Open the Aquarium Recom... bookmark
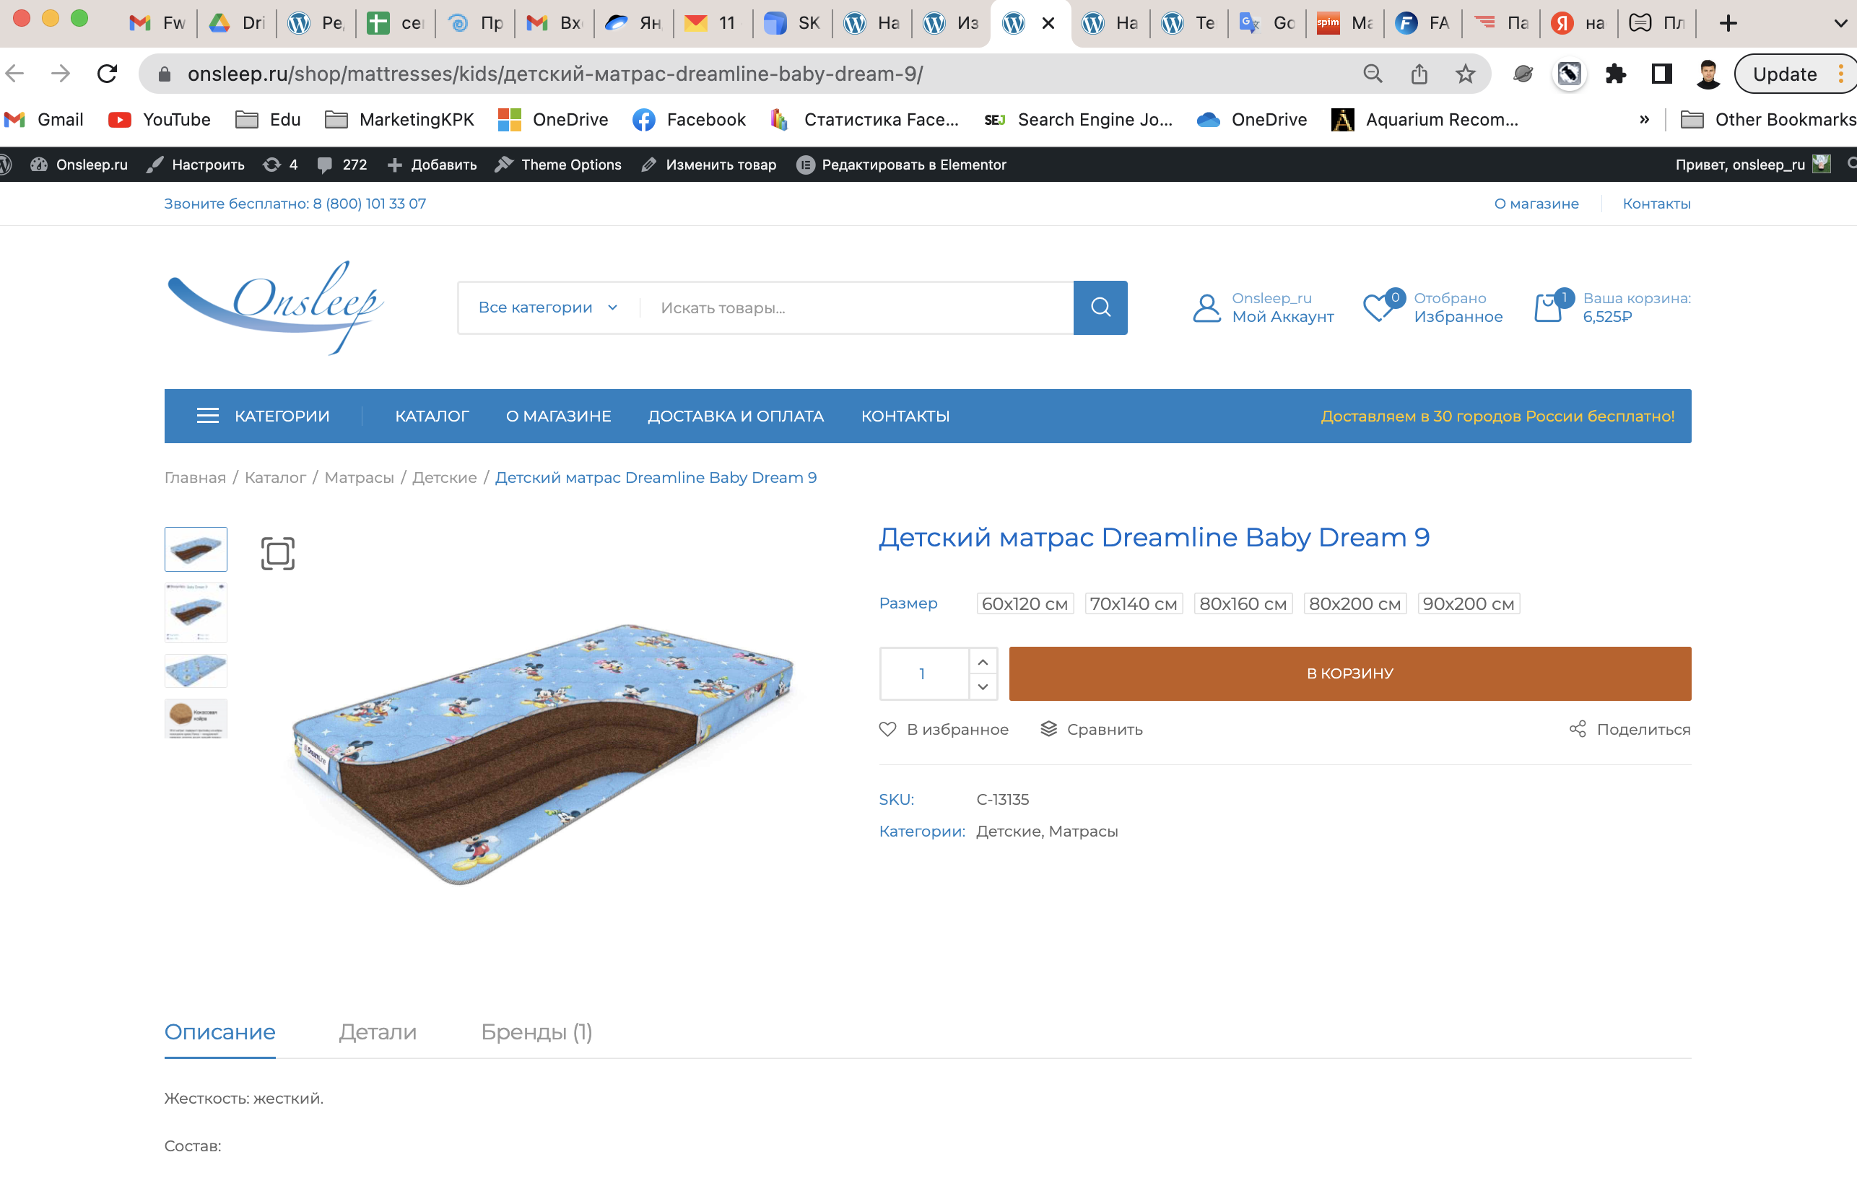This screenshot has width=1857, height=1178. 1425,120
